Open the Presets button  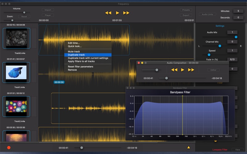coord(186,10)
